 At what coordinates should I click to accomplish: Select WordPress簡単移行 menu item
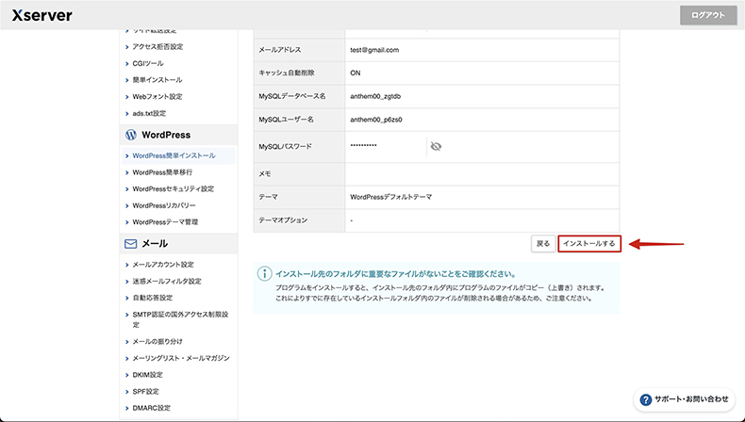pos(162,172)
